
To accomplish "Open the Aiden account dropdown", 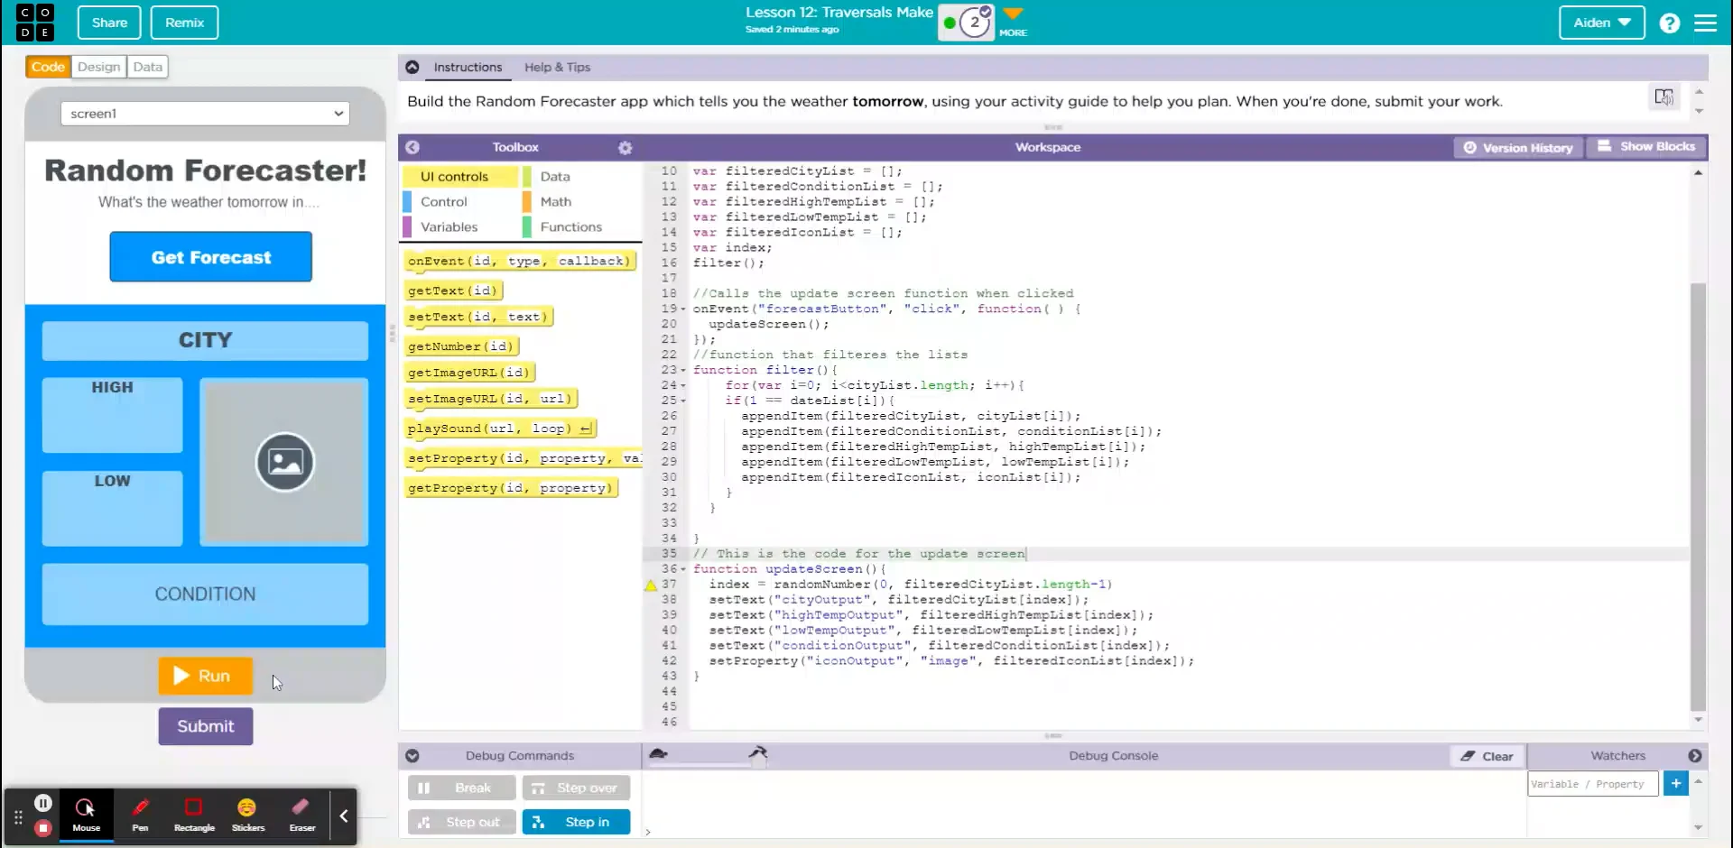I will [1601, 23].
